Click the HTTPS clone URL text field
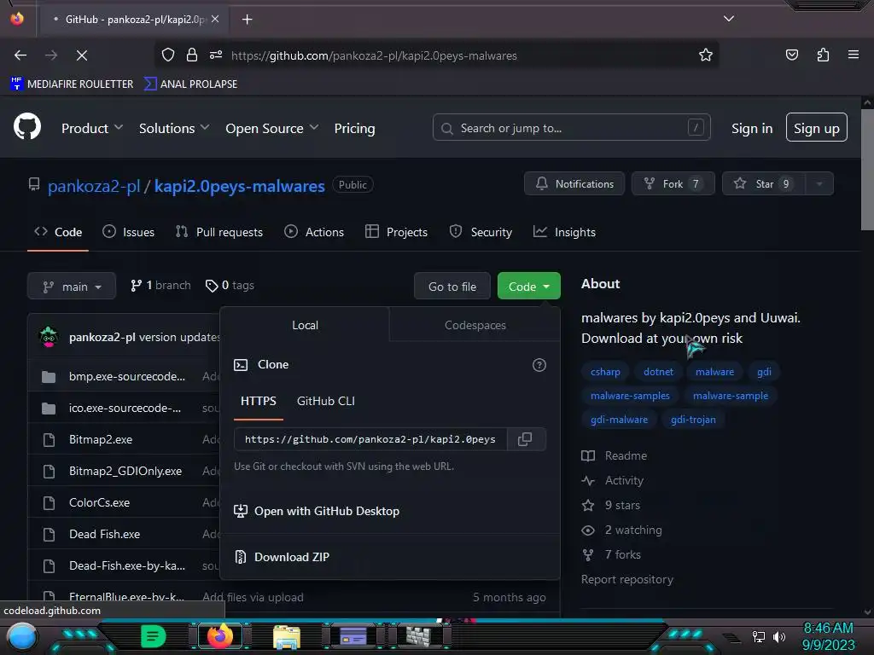This screenshot has width=874, height=655. click(370, 439)
